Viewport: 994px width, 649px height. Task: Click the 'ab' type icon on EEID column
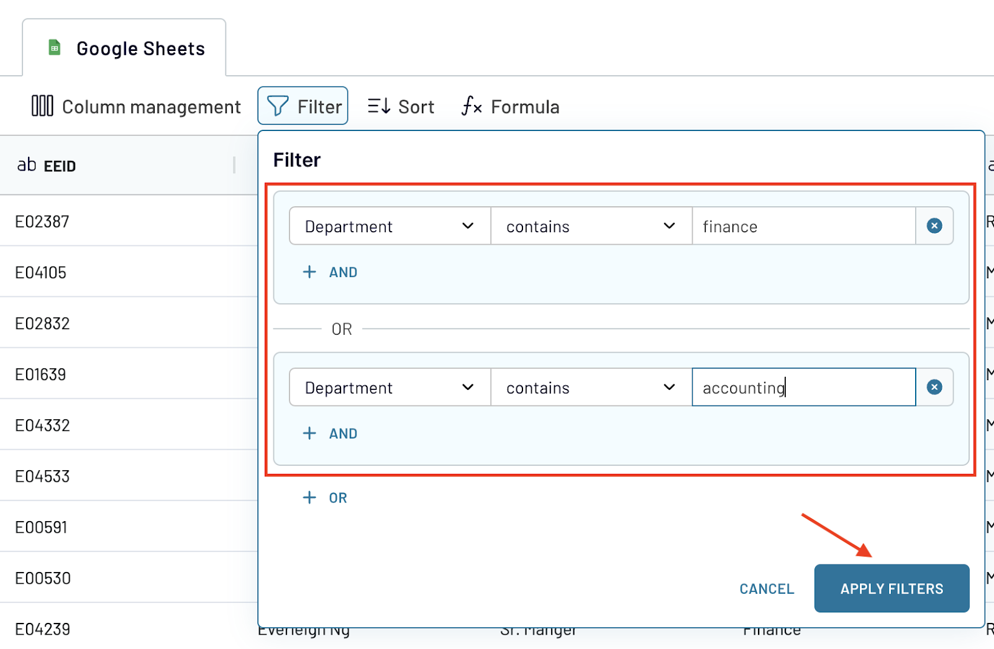[x=27, y=165]
